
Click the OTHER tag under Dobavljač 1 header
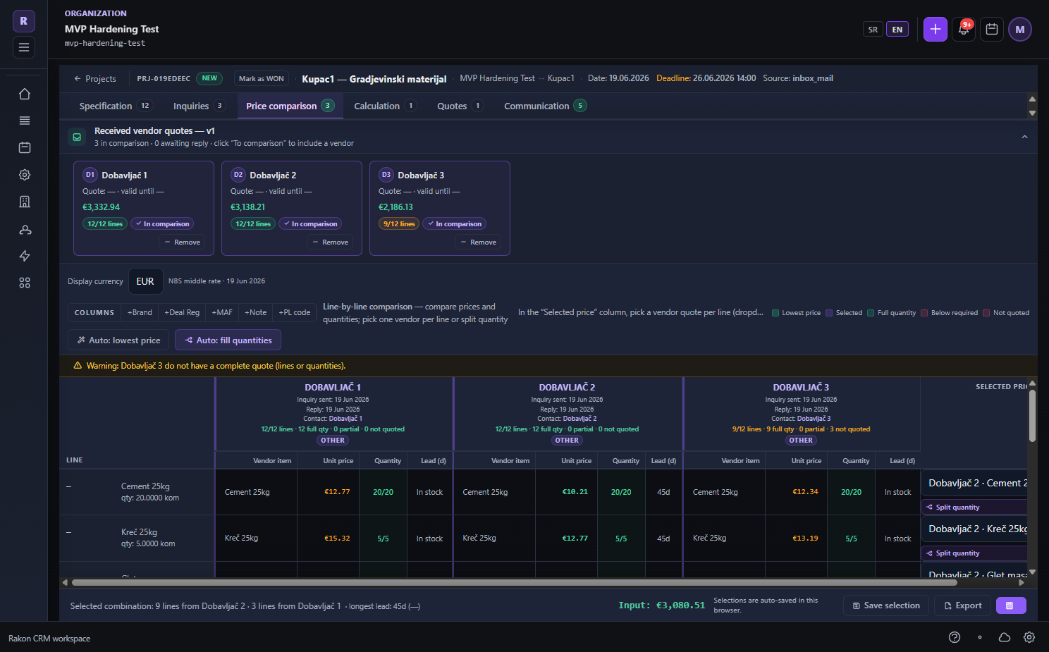(x=333, y=441)
